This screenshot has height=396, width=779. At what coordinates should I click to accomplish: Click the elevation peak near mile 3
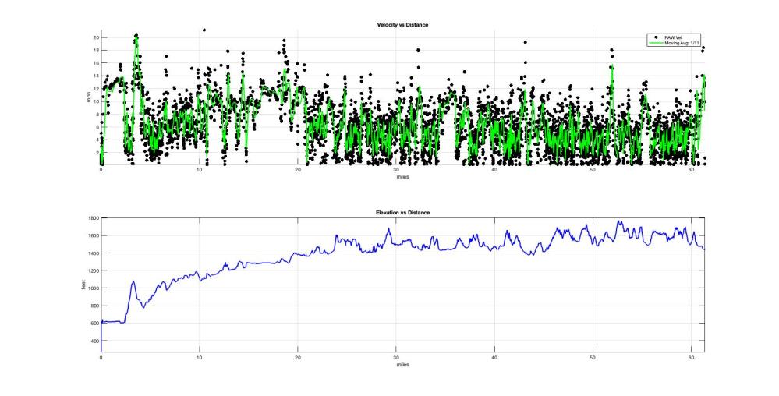coord(133,281)
